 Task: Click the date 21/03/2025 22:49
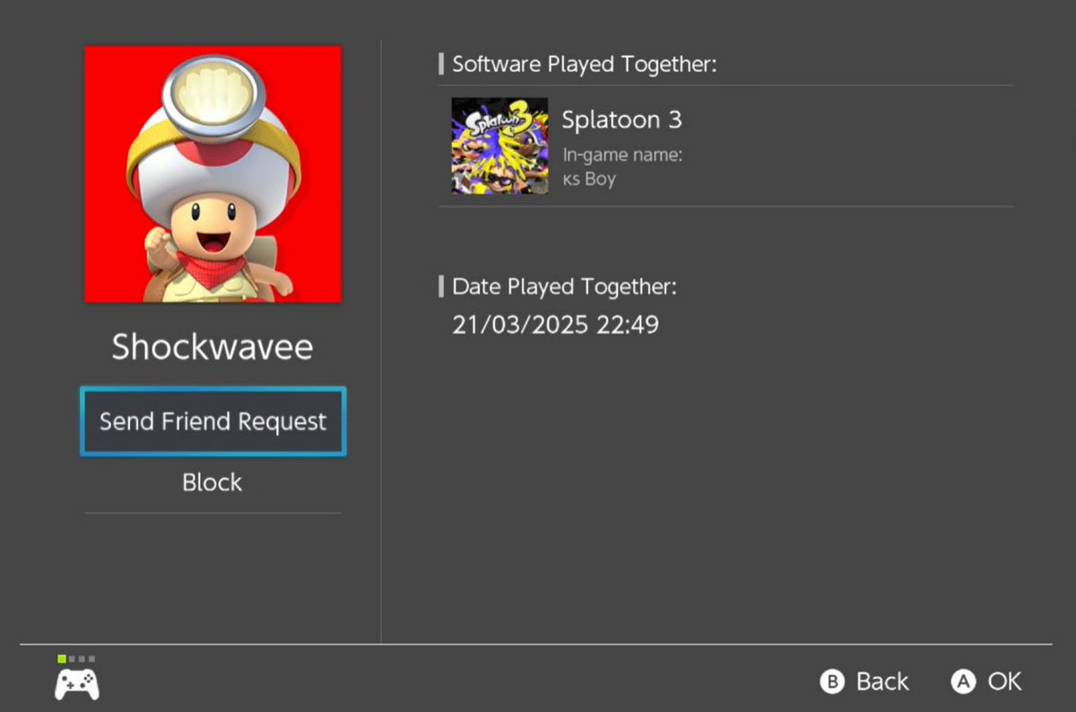click(555, 324)
